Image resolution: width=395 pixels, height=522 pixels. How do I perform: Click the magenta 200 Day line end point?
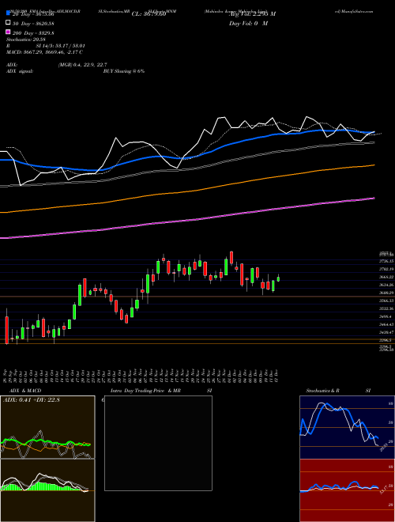point(374,198)
